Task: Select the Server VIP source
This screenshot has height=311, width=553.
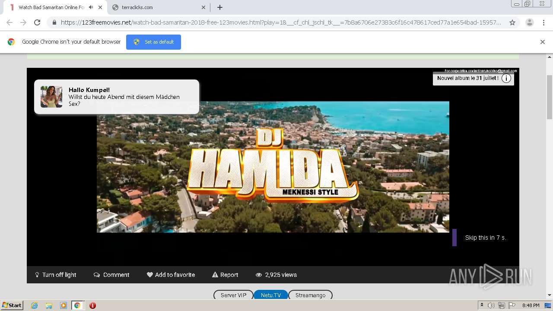Action: (233, 295)
